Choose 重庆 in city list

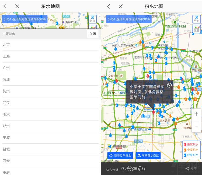(x=50, y=171)
